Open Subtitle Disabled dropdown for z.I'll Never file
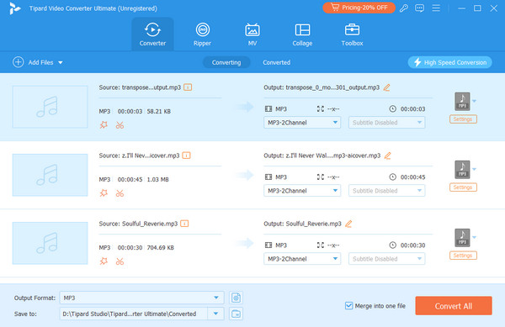The image size is (505, 327). pos(386,191)
